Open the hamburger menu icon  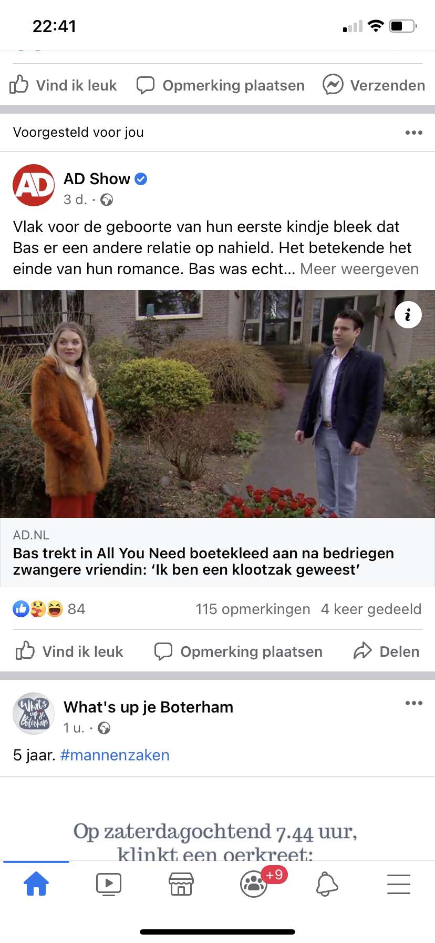tap(399, 884)
